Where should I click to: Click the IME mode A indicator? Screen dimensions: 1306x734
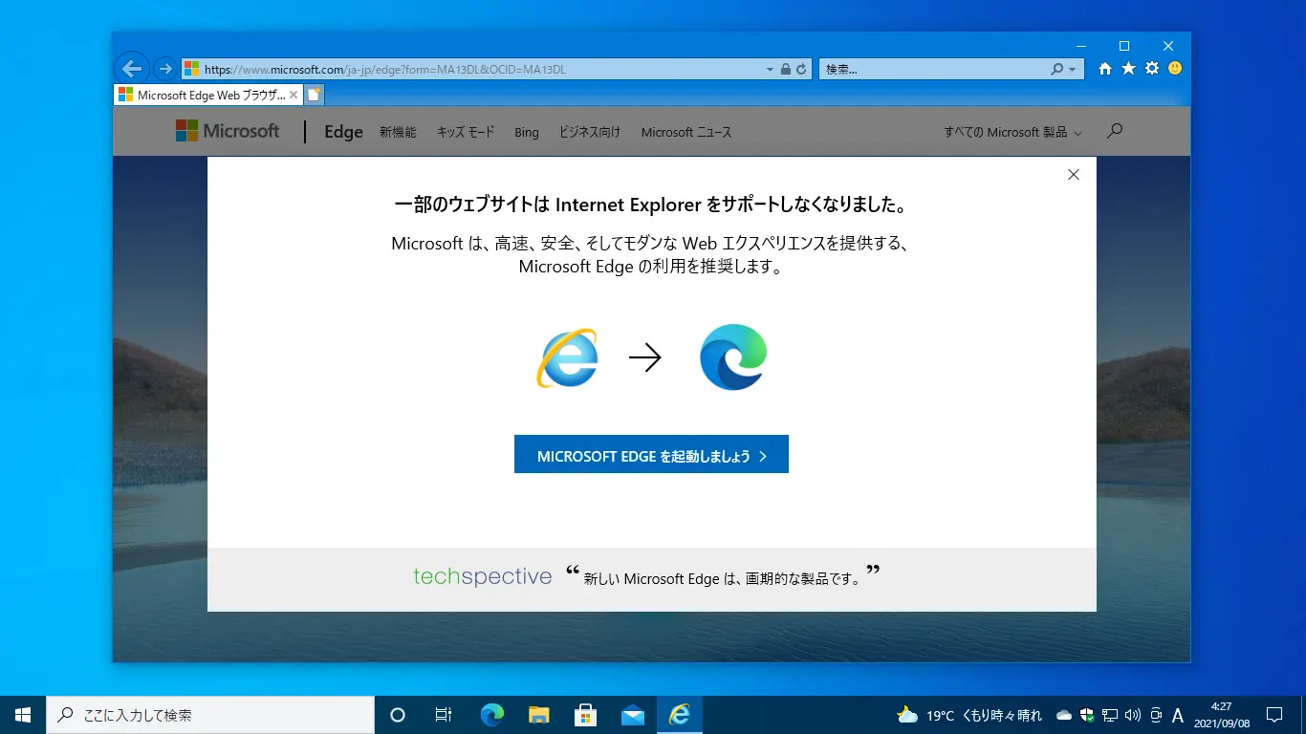(1178, 716)
